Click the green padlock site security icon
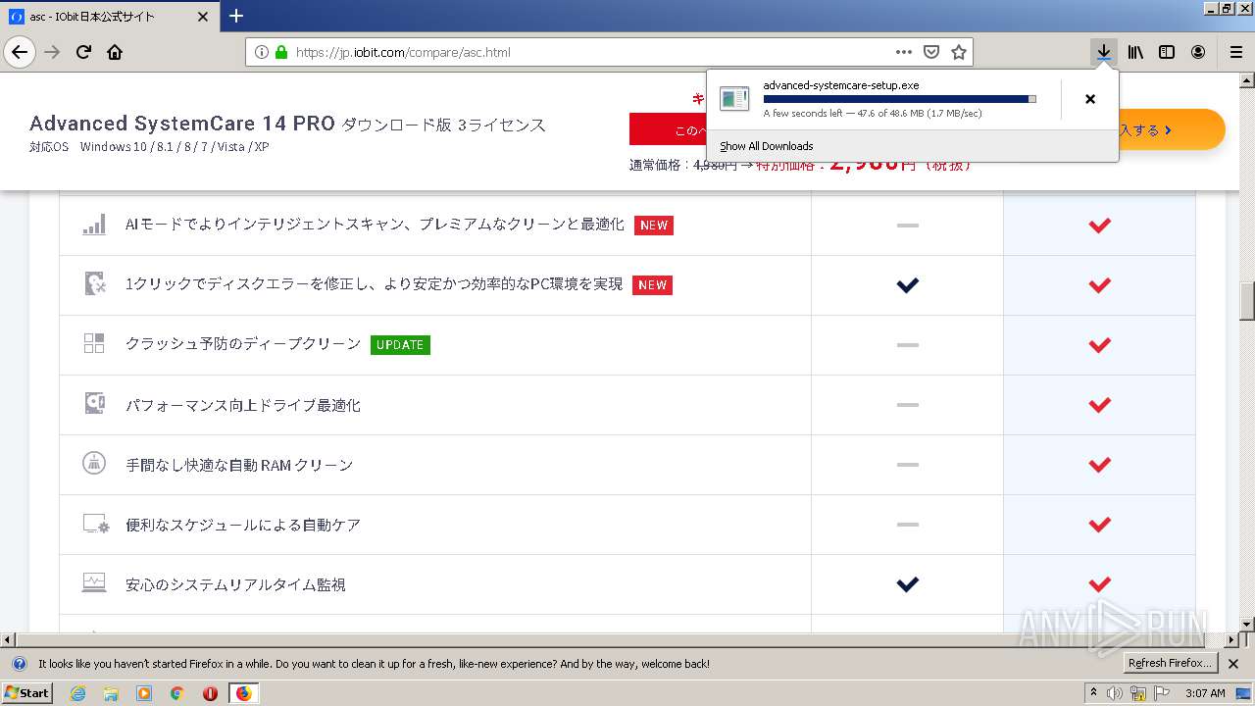The height and width of the screenshot is (706, 1255). point(281,52)
